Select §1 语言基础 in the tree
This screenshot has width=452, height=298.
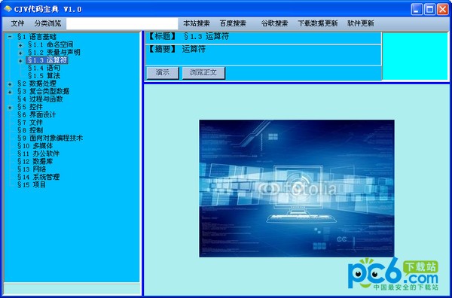click(37, 37)
